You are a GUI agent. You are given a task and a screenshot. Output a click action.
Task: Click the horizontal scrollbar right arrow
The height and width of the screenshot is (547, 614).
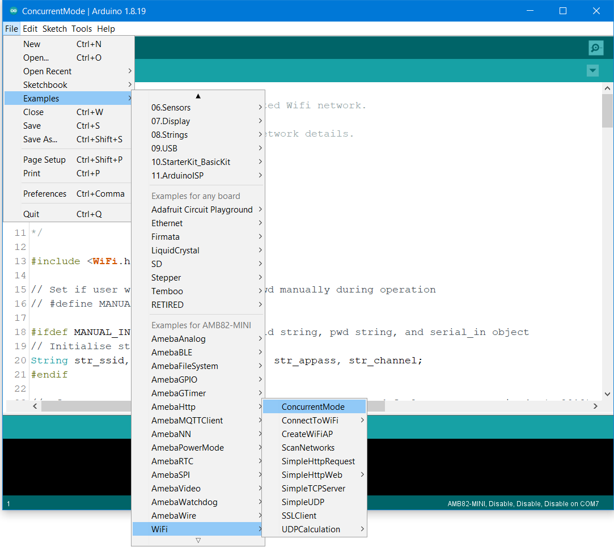(595, 406)
